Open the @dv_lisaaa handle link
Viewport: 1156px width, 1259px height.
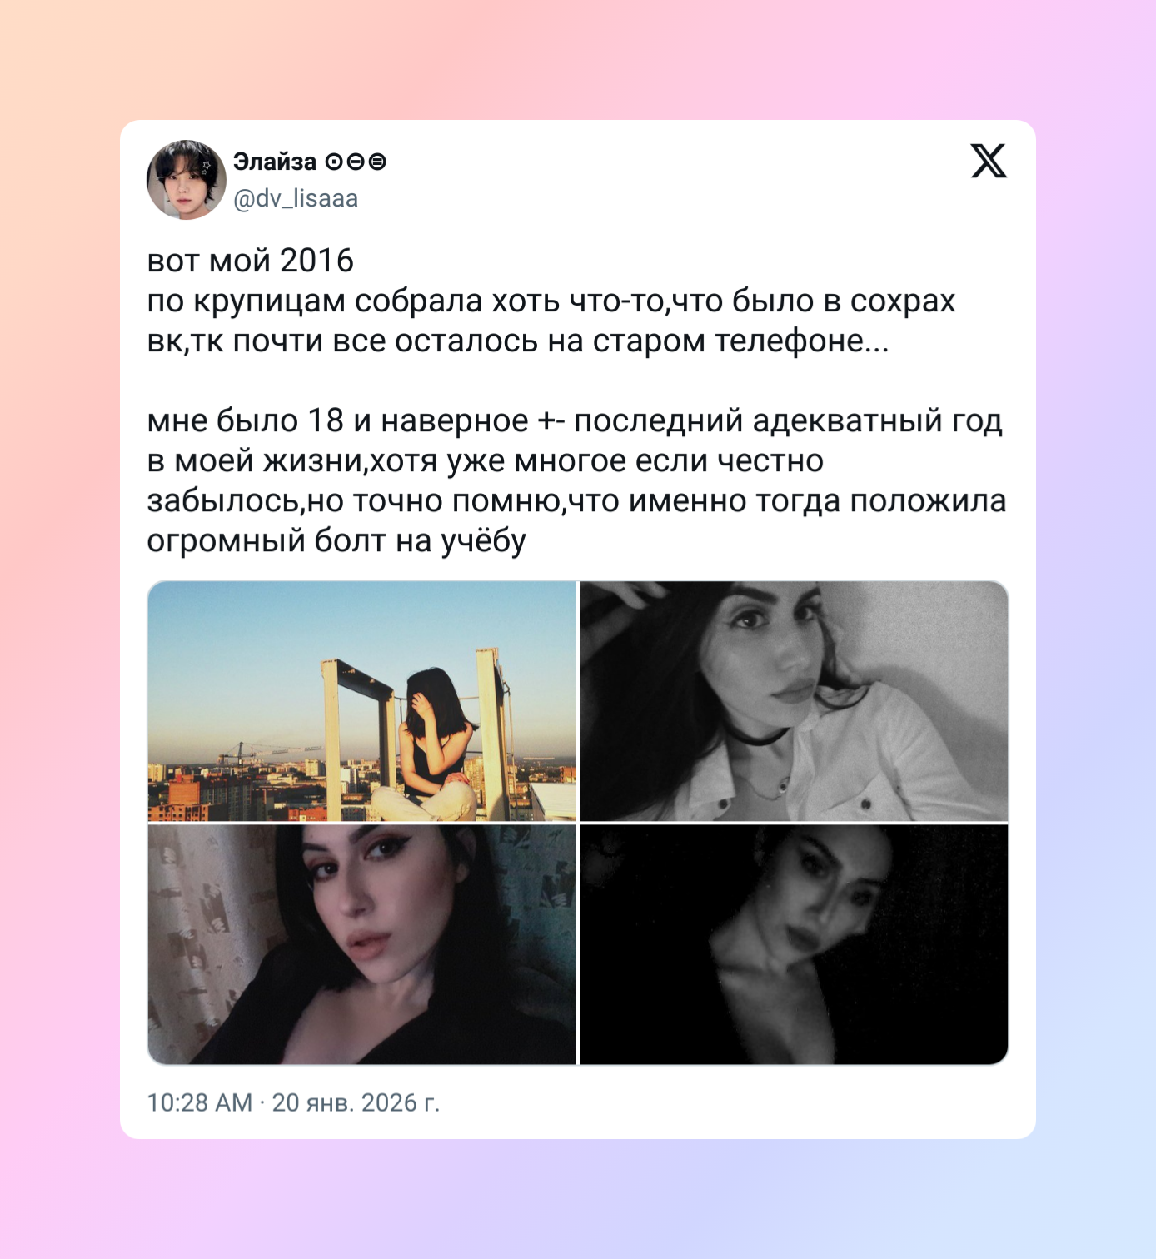(x=296, y=198)
